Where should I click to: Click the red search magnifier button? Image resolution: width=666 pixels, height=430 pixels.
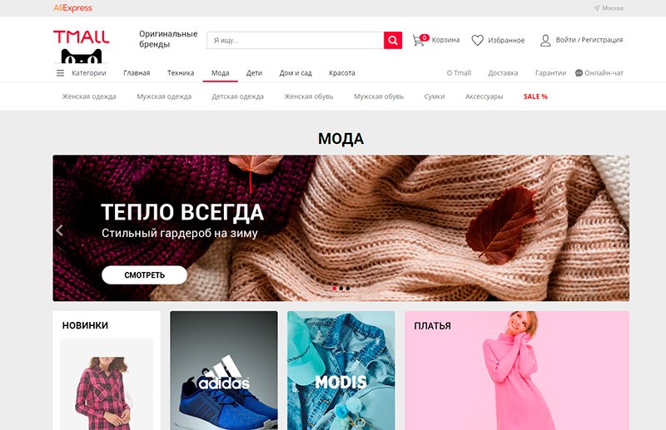coord(393,40)
